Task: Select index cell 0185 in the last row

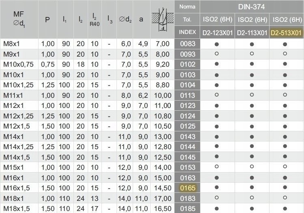Action: click(x=187, y=209)
